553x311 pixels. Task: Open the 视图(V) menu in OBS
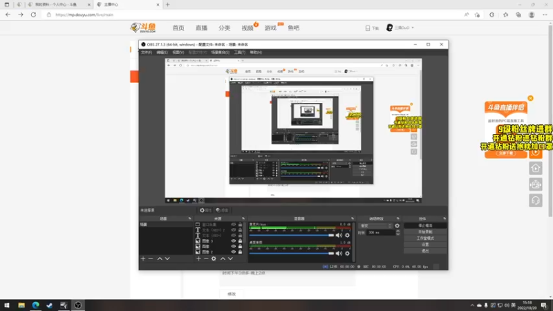tap(178, 53)
